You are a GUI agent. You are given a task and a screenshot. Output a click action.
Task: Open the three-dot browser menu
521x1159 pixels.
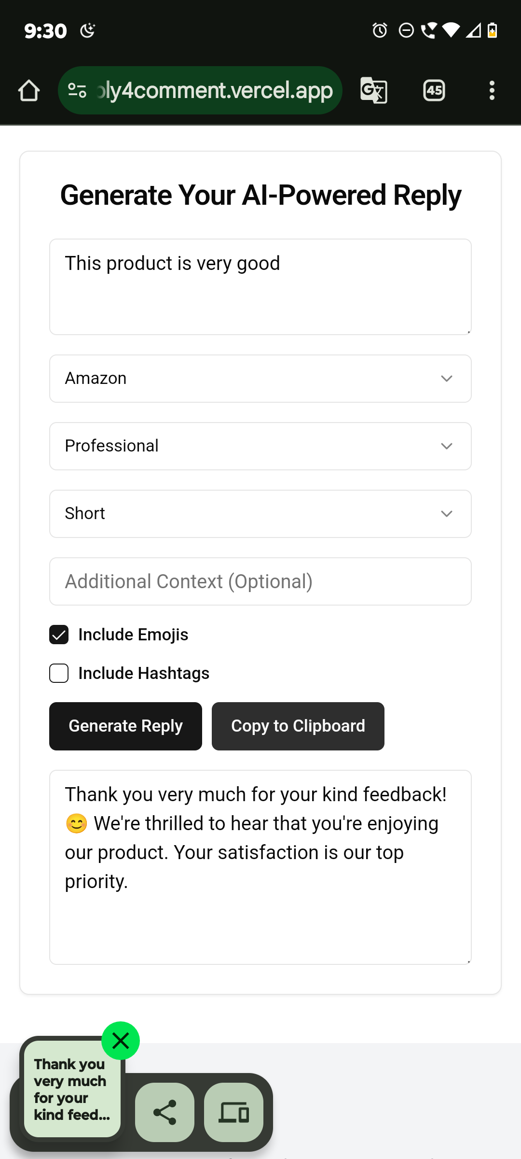coord(492,90)
